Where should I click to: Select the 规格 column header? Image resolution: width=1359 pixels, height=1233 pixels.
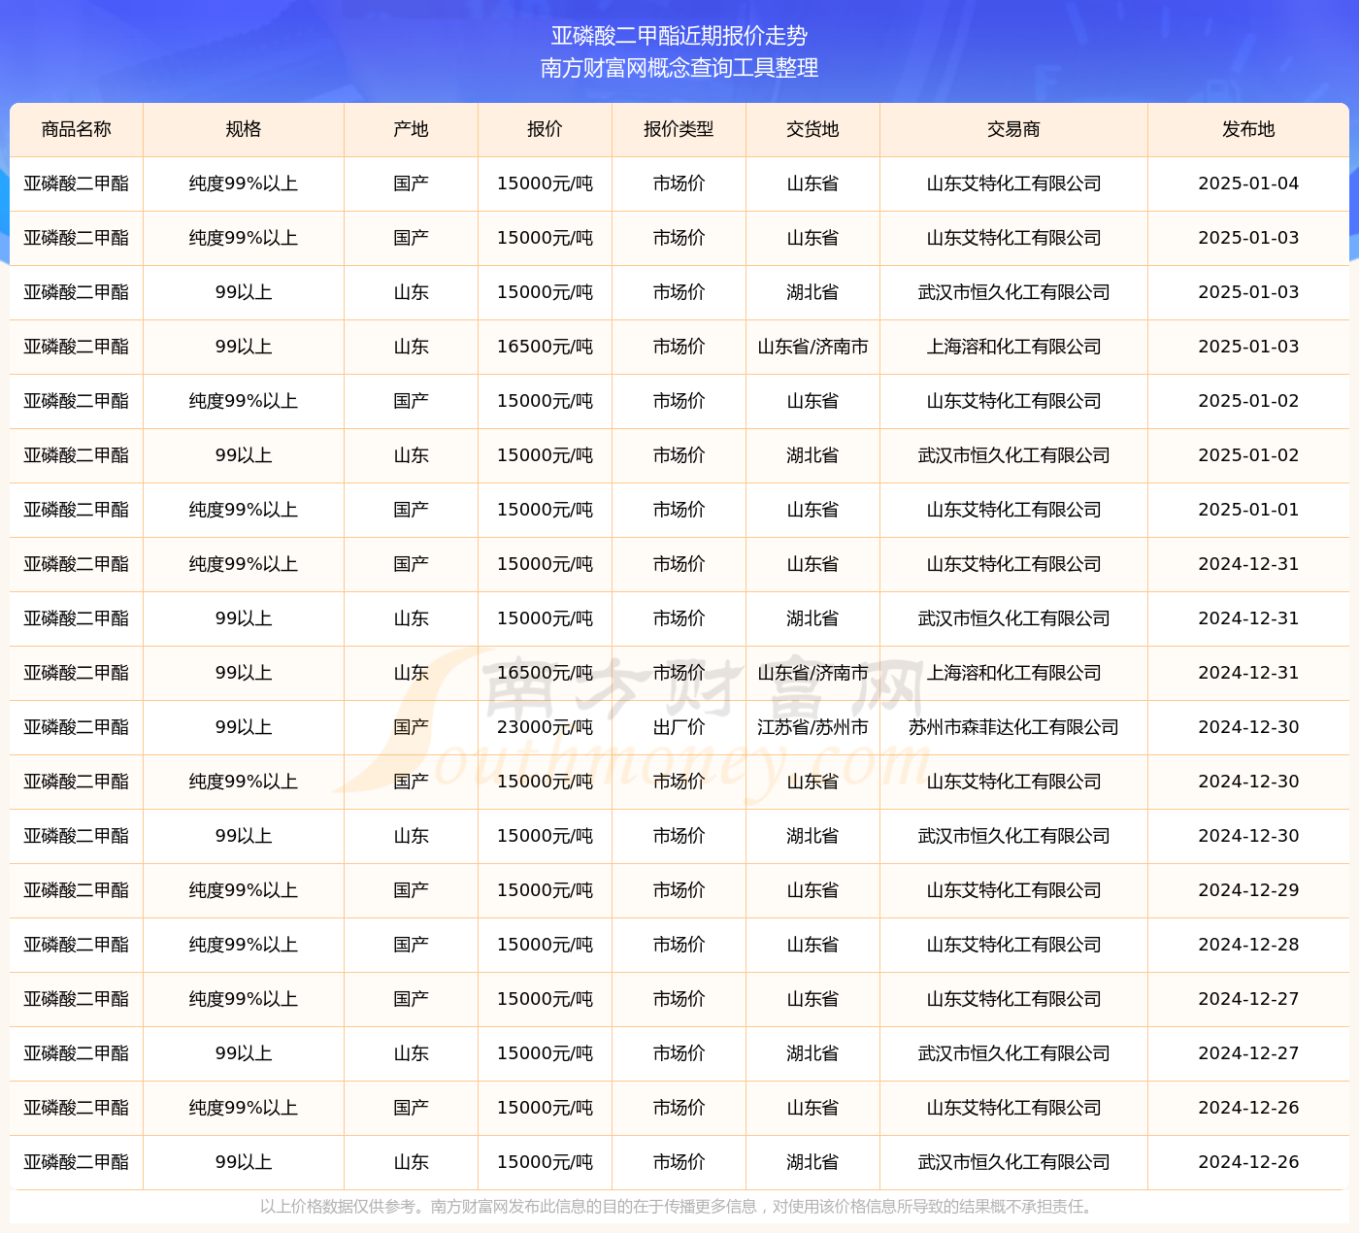click(244, 129)
